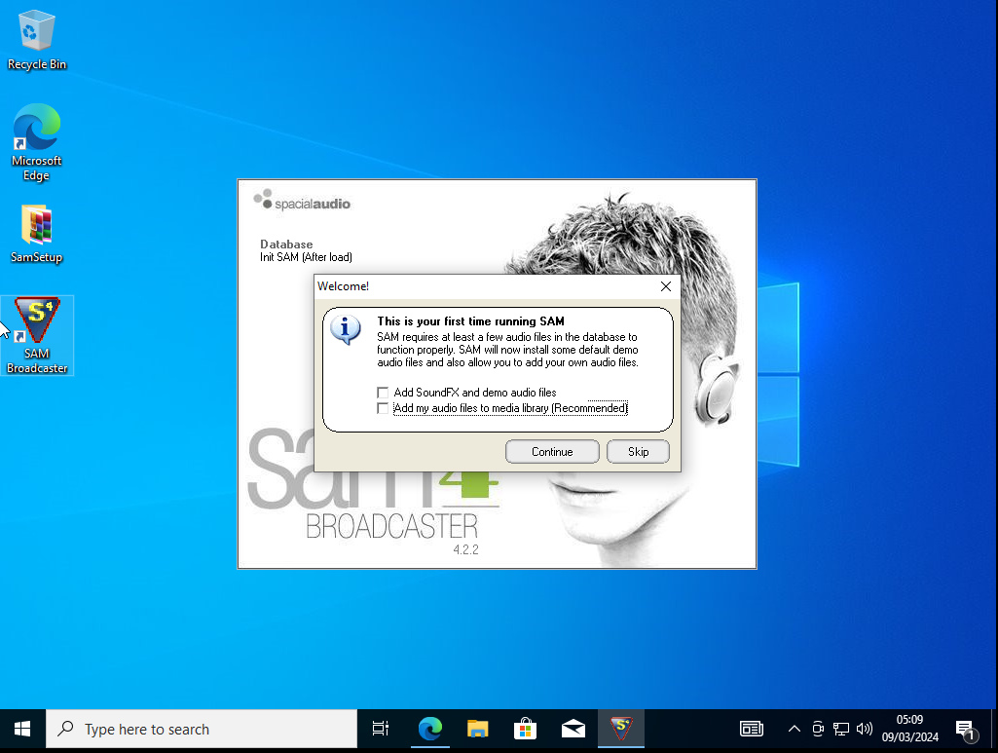The height and width of the screenshot is (753, 998).
Task: Open Microsoft Store from the taskbar
Action: point(525,729)
